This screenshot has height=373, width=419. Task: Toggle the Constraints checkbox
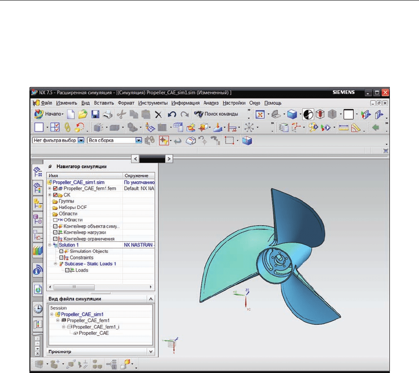[61, 258]
